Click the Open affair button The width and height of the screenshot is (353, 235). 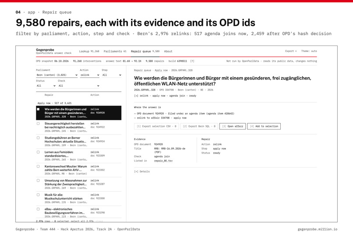[x=233, y=126]
